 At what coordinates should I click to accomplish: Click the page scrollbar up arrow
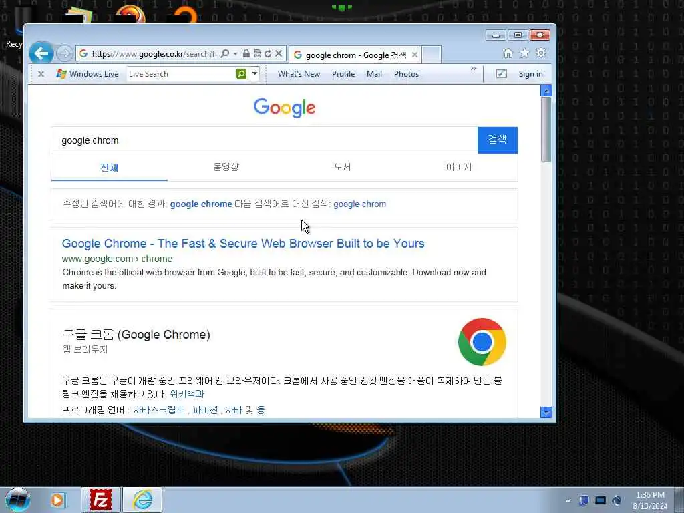click(x=546, y=90)
